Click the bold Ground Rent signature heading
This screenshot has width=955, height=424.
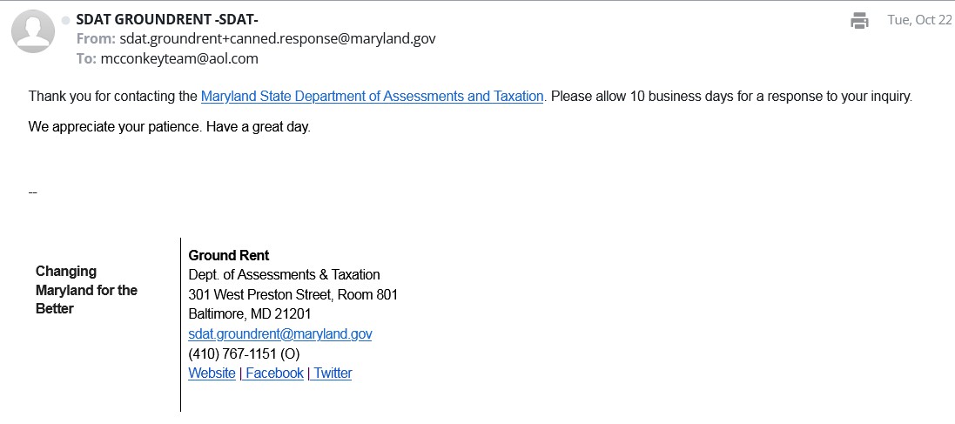[229, 255]
